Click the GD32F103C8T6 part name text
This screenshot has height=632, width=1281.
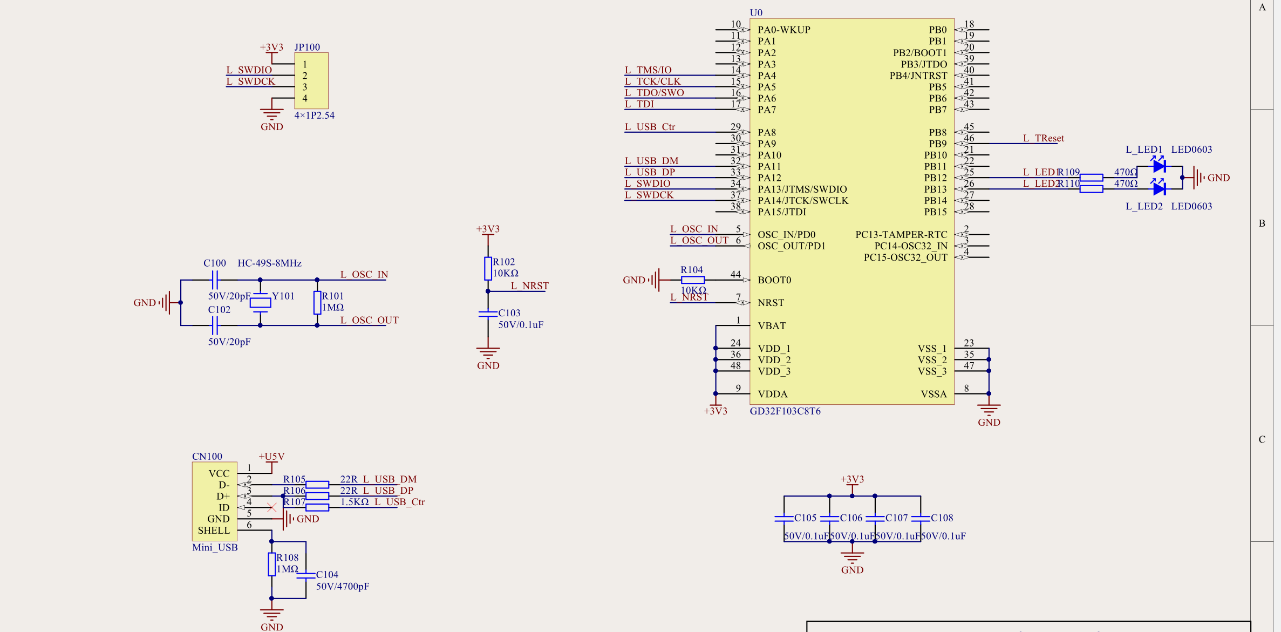coord(785,411)
